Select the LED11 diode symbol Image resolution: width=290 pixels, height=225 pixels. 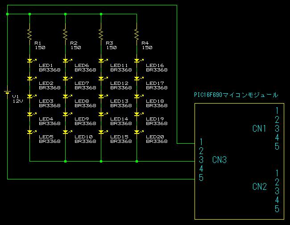(103, 61)
